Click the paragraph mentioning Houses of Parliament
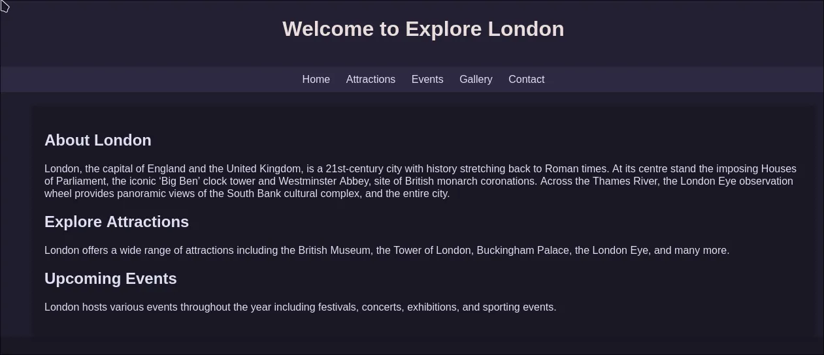 coord(421,181)
